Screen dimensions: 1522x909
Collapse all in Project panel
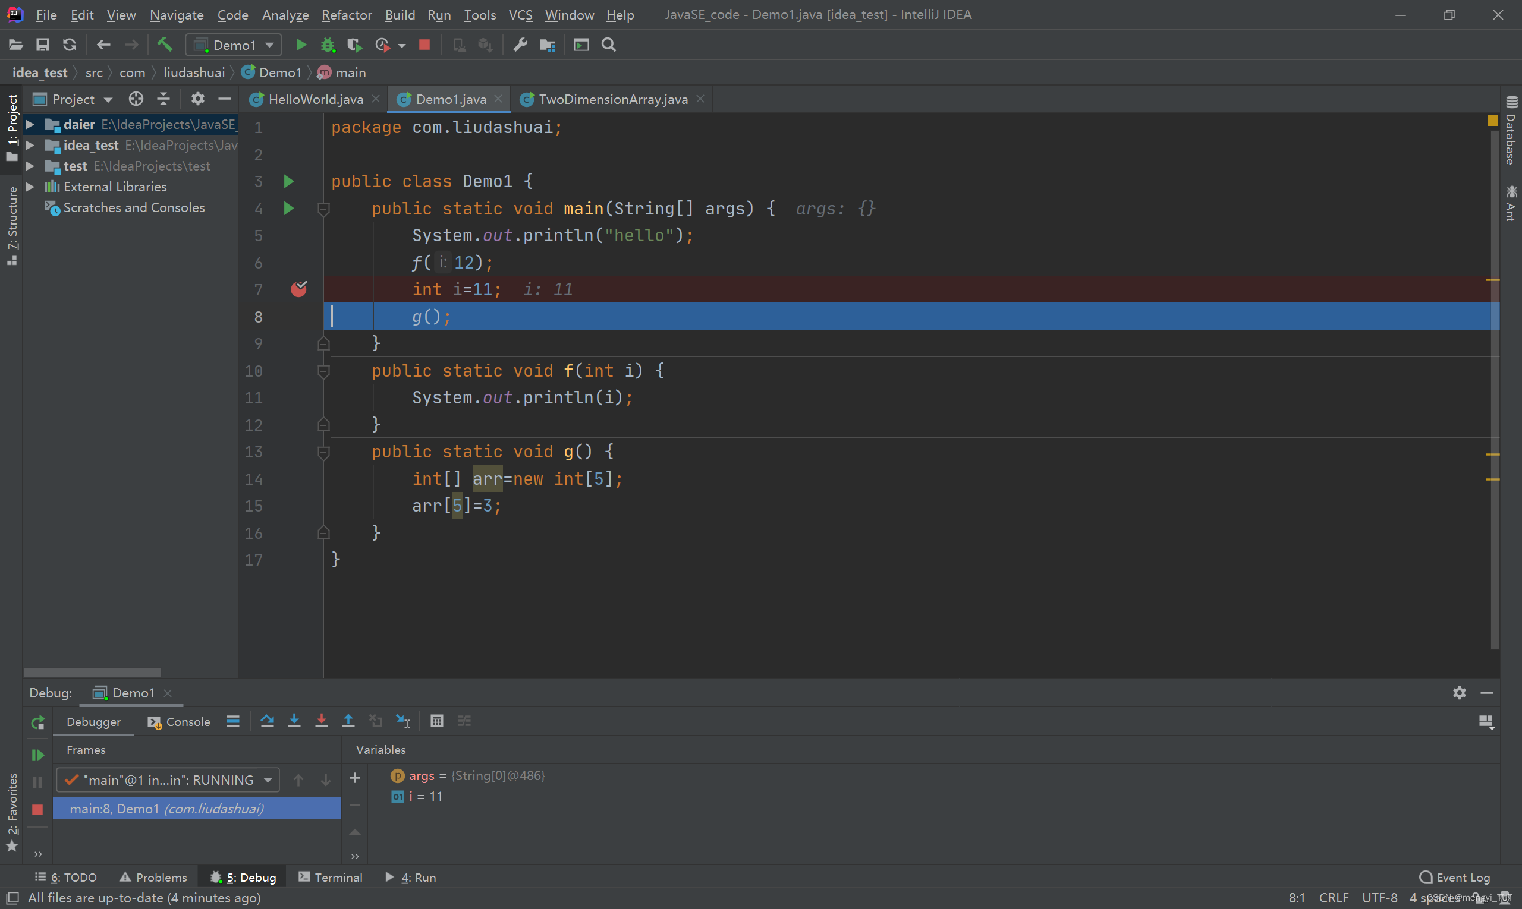point(163,99)
